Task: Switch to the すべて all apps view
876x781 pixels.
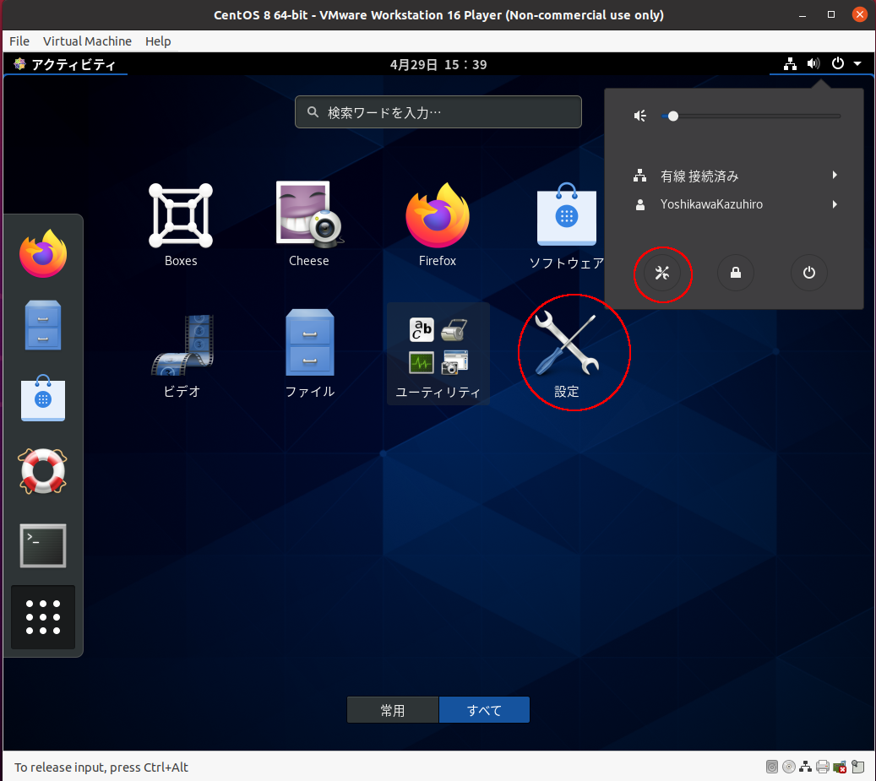Action: pyautogui.click(x=484, y=710)
